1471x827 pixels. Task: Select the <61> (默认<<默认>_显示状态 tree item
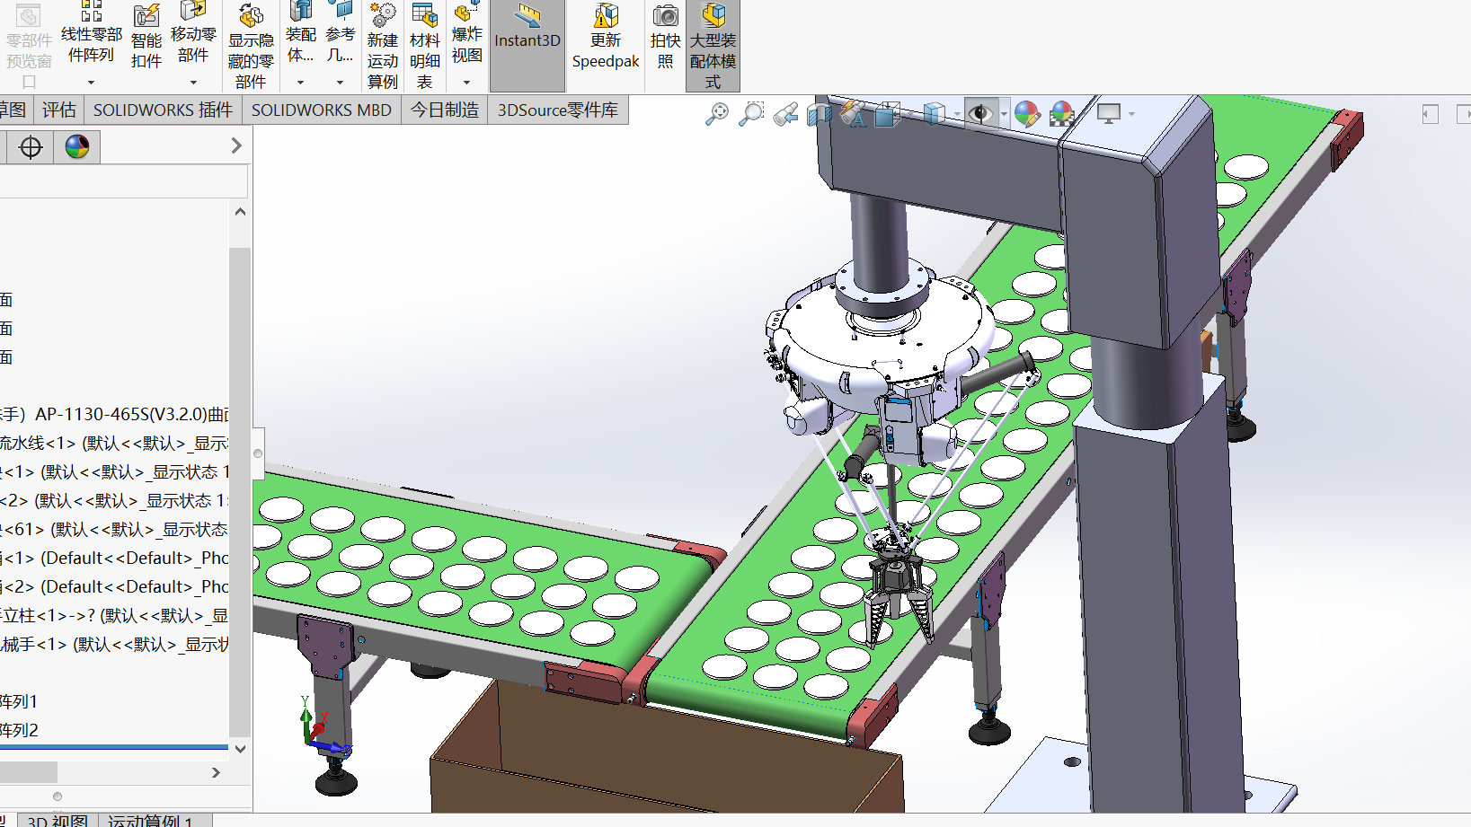[x=114, y=529]
